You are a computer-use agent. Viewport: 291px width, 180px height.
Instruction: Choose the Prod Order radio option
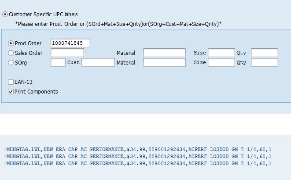click(x=11, y=43)
